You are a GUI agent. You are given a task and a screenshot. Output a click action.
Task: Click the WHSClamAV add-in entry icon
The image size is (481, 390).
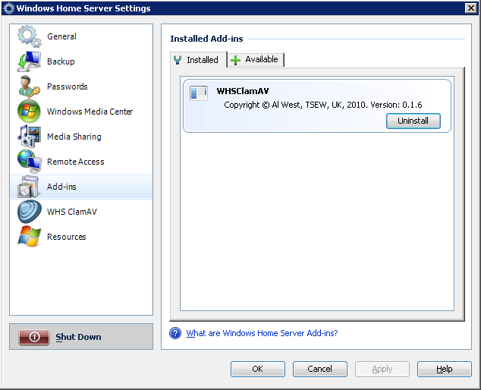click(199, 93)
